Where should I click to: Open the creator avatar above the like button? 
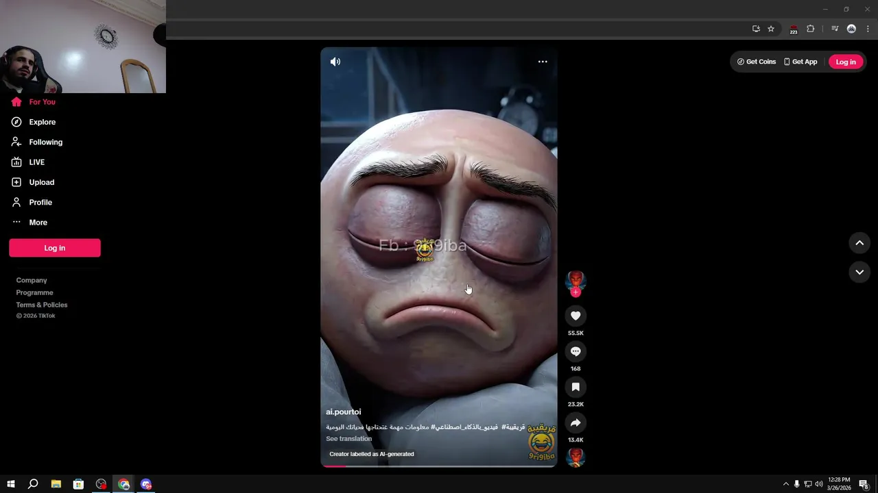tap(576, 281)
